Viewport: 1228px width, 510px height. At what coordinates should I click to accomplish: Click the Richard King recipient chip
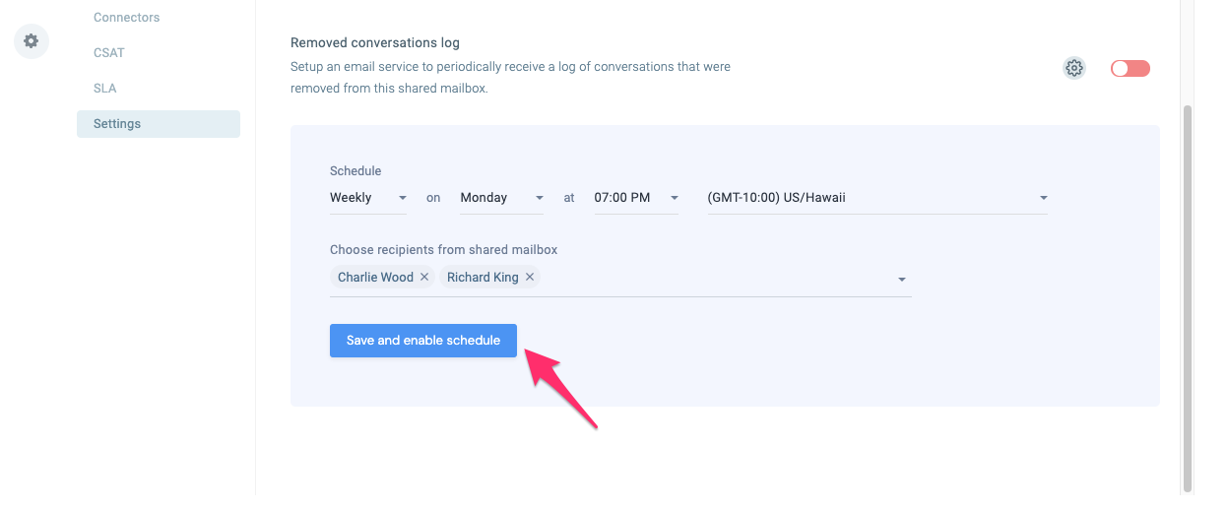pyautogui.click(x=483, y=278)
